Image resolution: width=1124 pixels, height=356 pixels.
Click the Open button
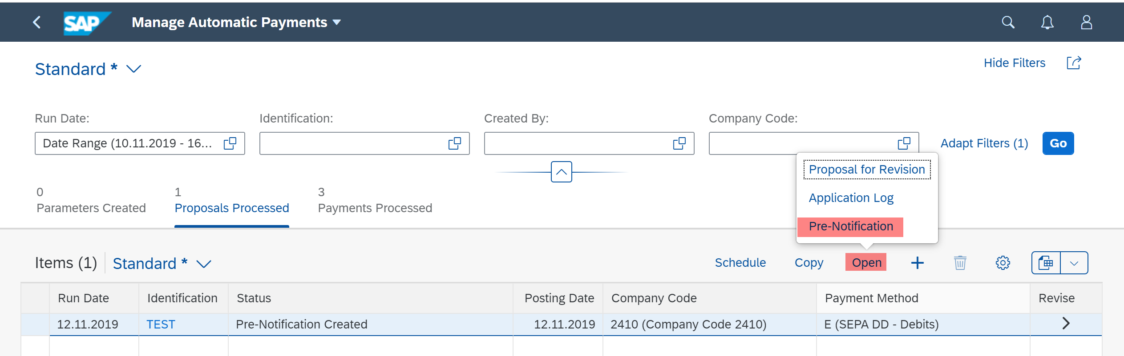(866, 262)
